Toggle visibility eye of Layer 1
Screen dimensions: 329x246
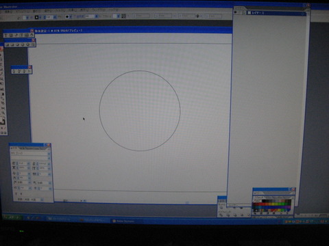[x=236, y=12]
